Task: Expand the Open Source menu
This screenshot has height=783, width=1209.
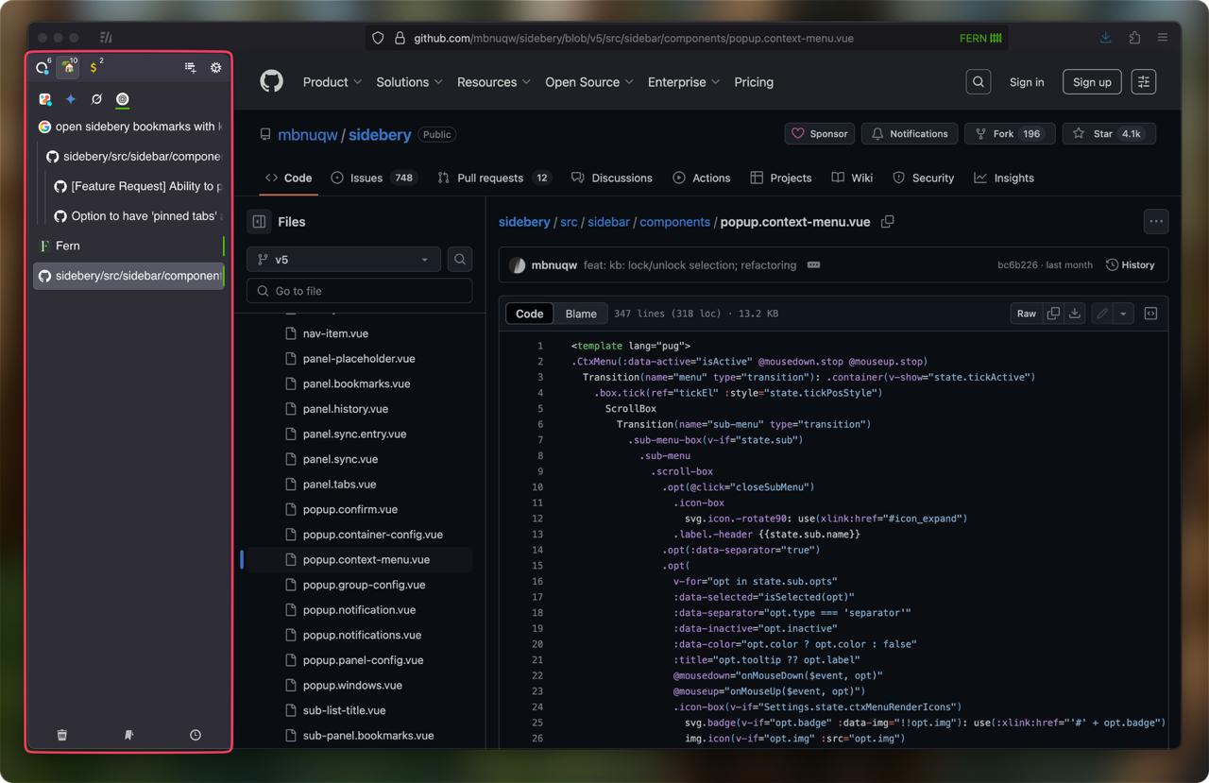Action: tap(589, 82)
